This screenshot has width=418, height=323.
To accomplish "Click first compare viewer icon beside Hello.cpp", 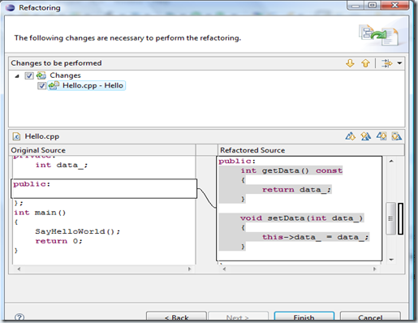I will pos(351,136).
